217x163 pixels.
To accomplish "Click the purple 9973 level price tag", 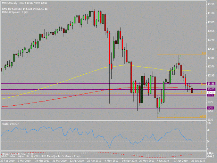I will pos(210,95).
